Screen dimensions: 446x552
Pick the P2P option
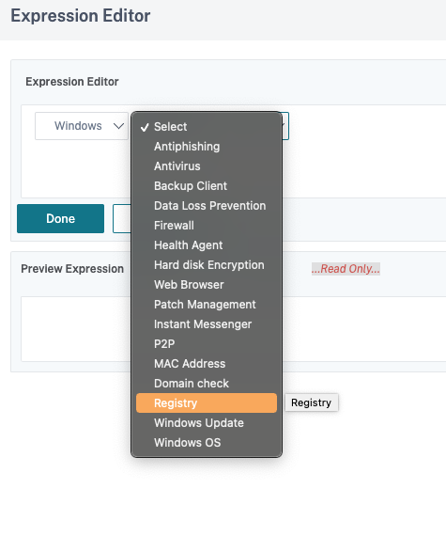pyautogui.click(x=207, y=343)
